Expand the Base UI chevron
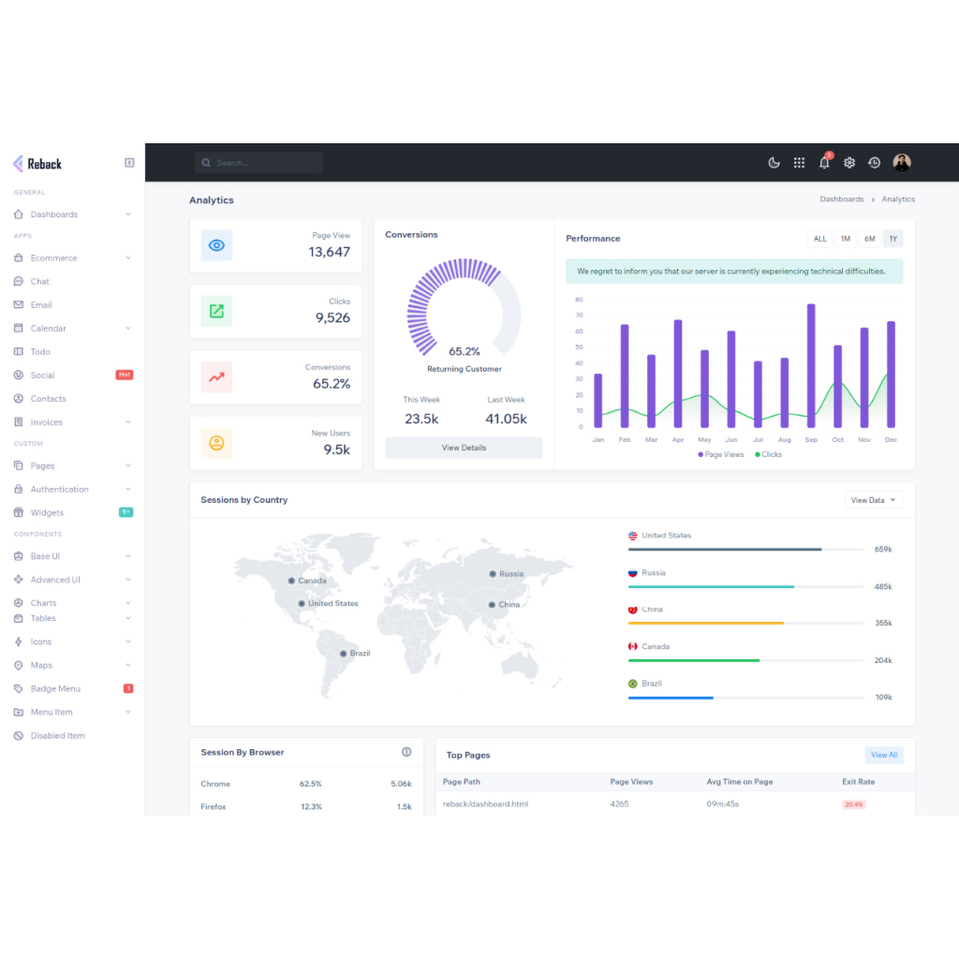959x959 pixels. coord(127,556)
